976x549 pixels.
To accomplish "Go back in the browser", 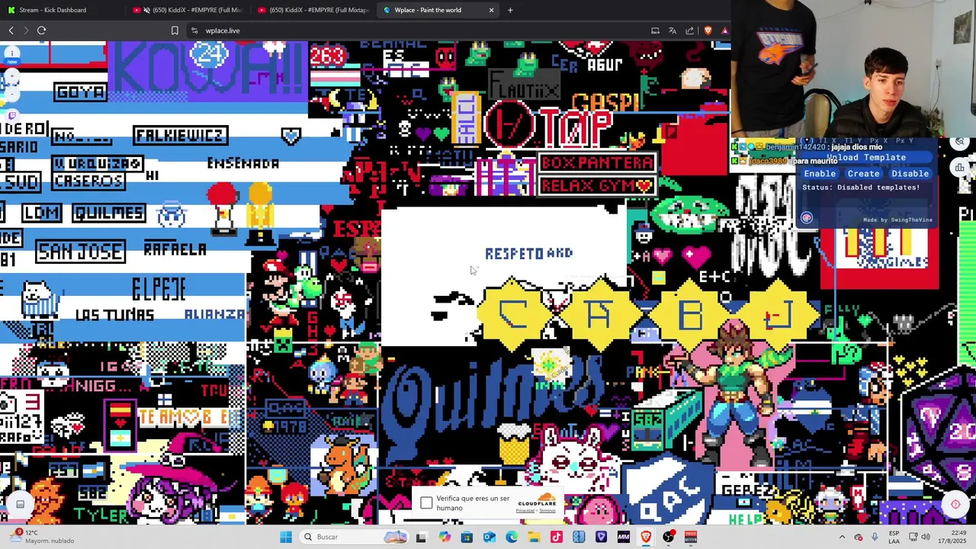I will pyautogui.click(x=11, y=30).
